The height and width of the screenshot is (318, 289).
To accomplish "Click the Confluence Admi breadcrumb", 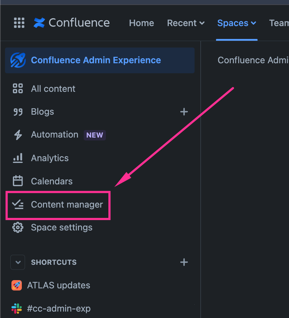I will (253, 60).
